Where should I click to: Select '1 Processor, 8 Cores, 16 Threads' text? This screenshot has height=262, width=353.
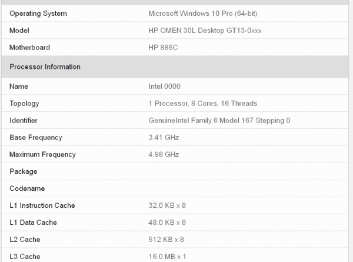202,104
